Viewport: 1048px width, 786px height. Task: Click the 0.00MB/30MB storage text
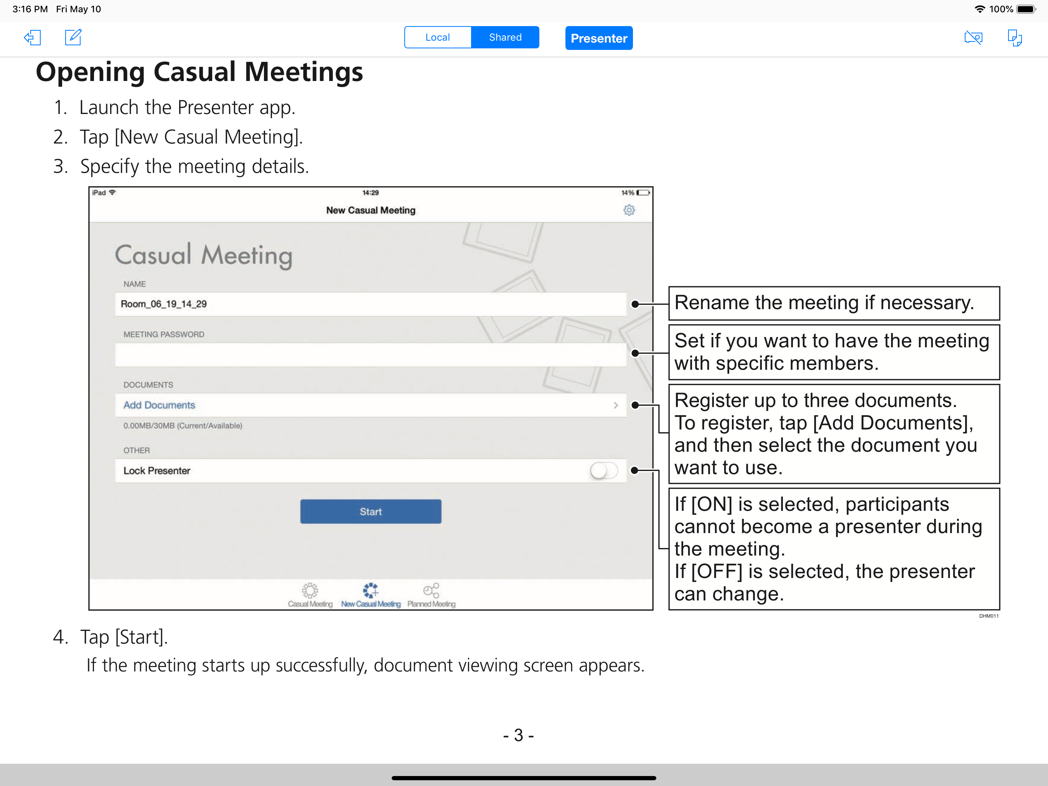pyautogui.click(x=183, y=426)
